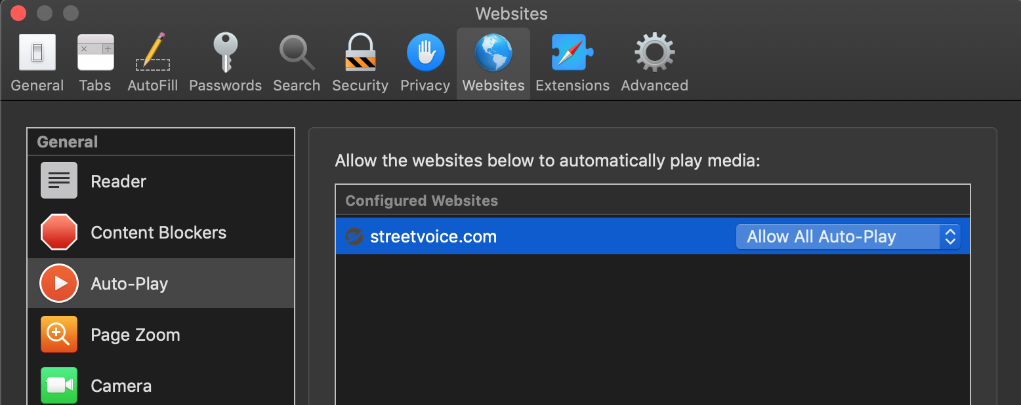Select the streetvoice.com row
This screenshot has width=1021, height=405.
652,237
